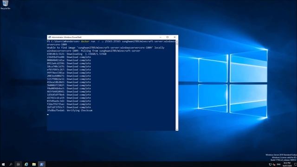This screenshot has width=297, height=167.
Task: Click the 'docker' command word
Action: point(85,41)
